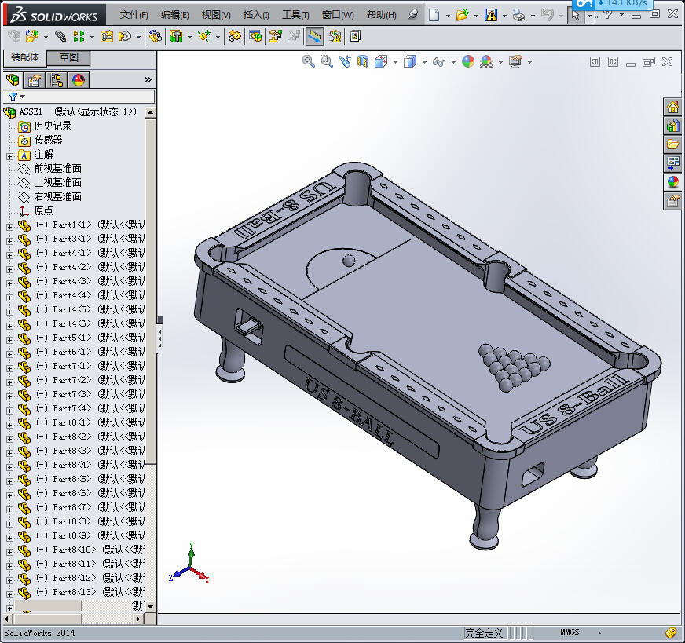Open the View Palette task pane icon
The image size is (685, 643).
pyautogui.click(x=672, y=164)
